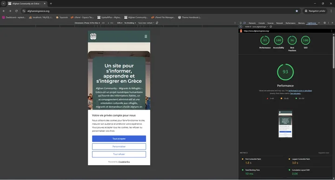Open DevTools settings gear
The height and width of the screenshot is (180, 335).
click(325, 23)
